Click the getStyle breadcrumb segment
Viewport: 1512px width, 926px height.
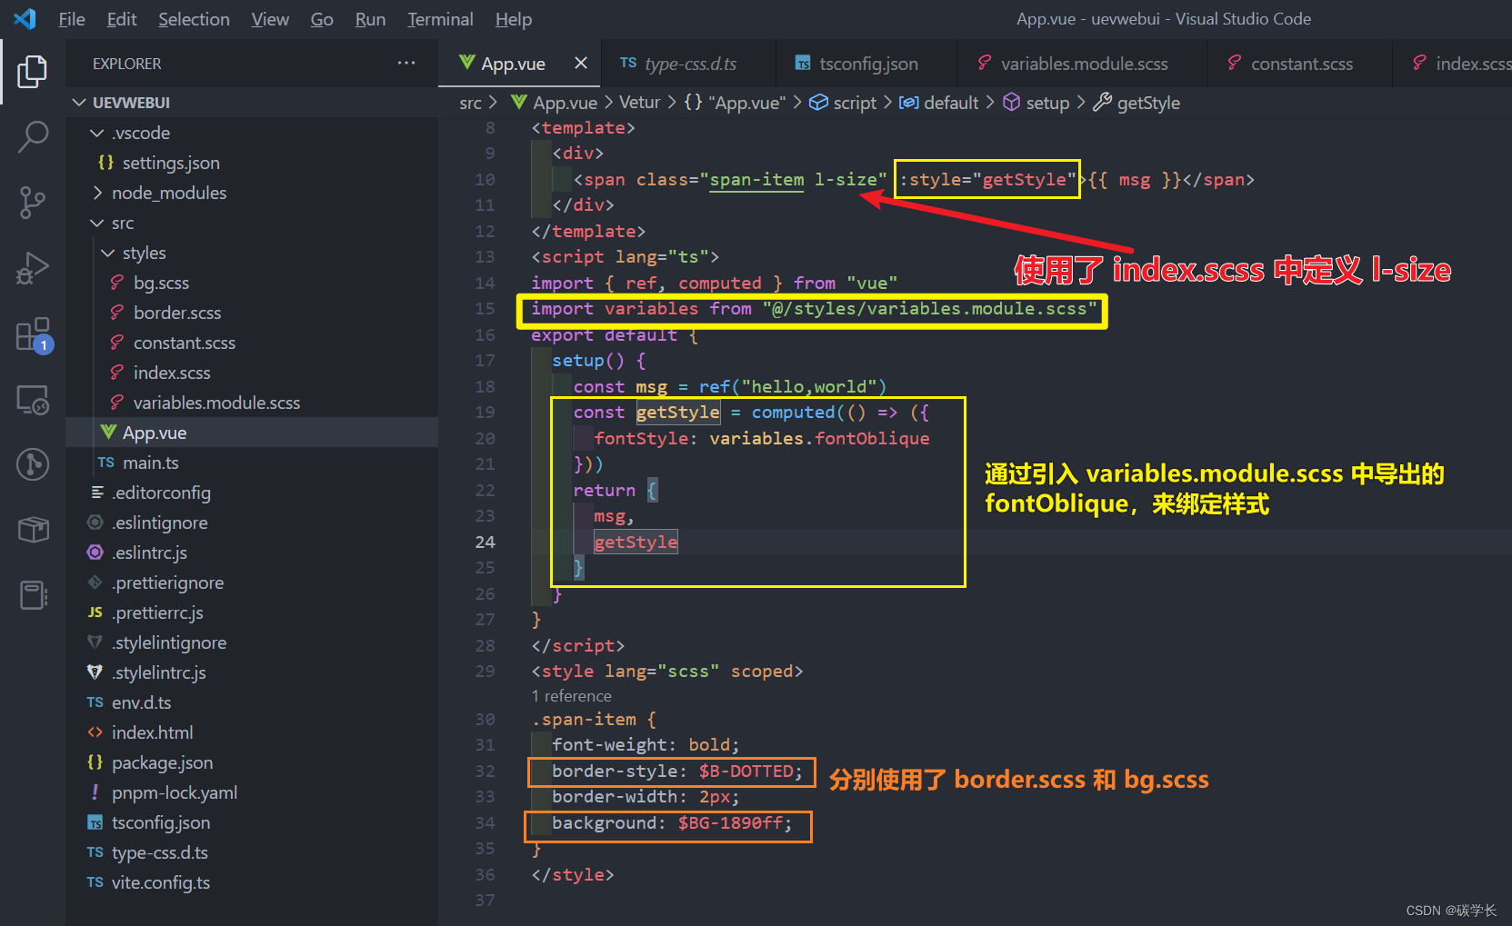click(1137, 103)
